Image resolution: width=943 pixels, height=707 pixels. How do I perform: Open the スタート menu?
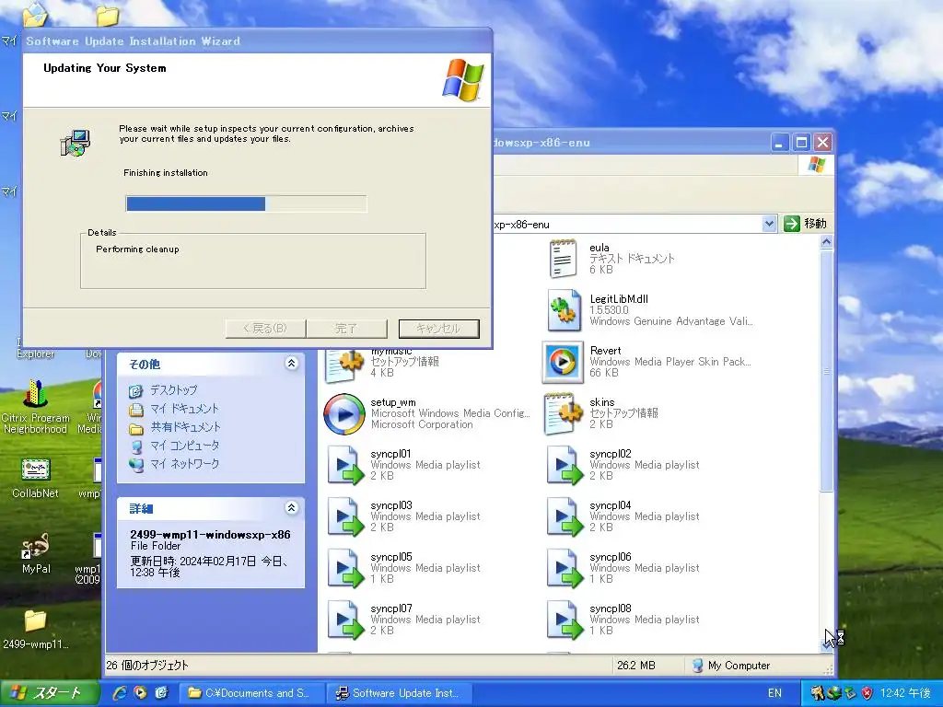[50, 693]
